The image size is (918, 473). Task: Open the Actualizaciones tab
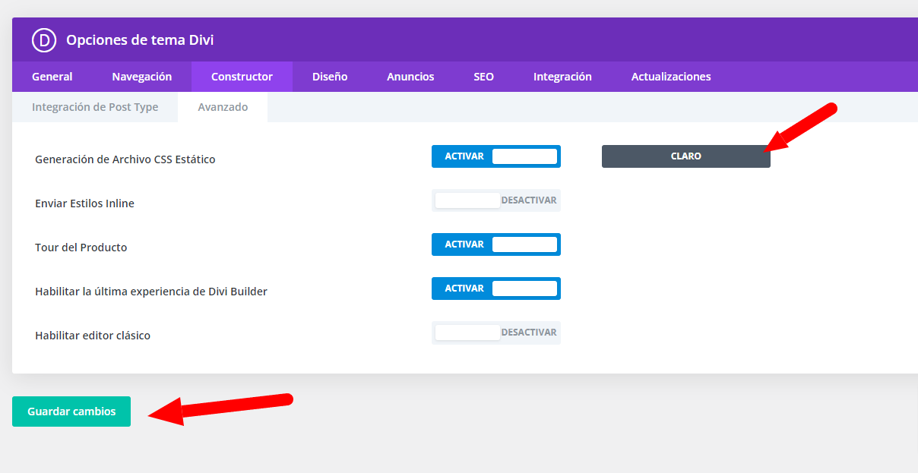click(x=671, y=77)
